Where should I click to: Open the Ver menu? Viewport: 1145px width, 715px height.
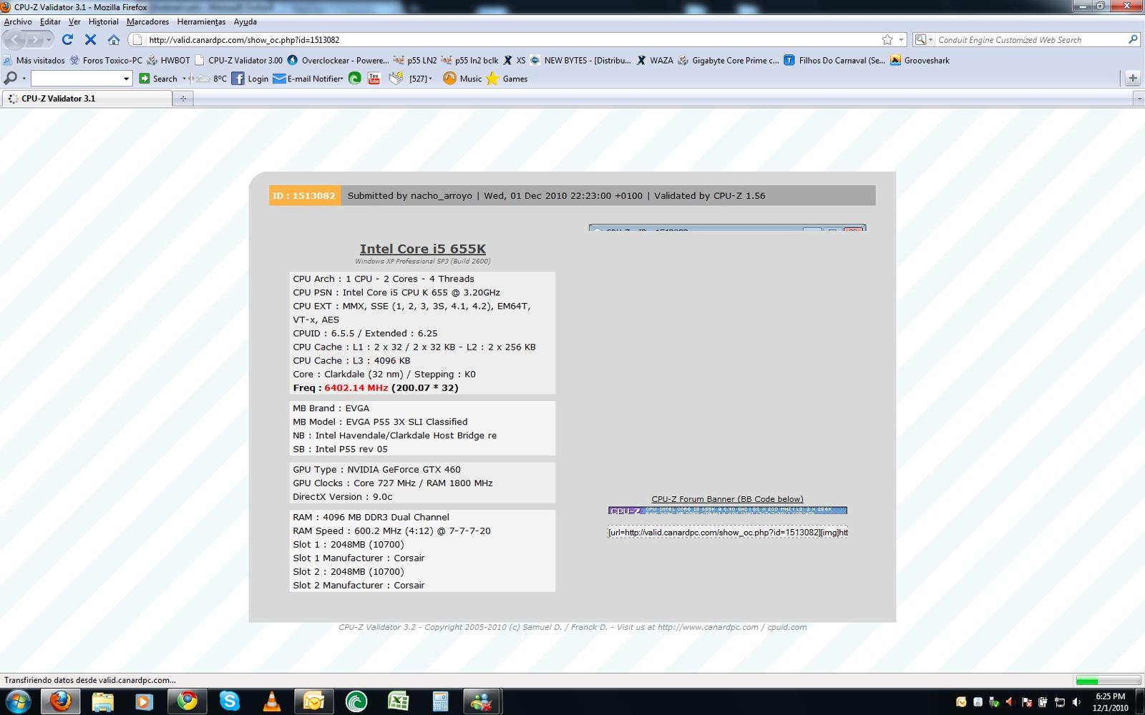pos(74,21)
